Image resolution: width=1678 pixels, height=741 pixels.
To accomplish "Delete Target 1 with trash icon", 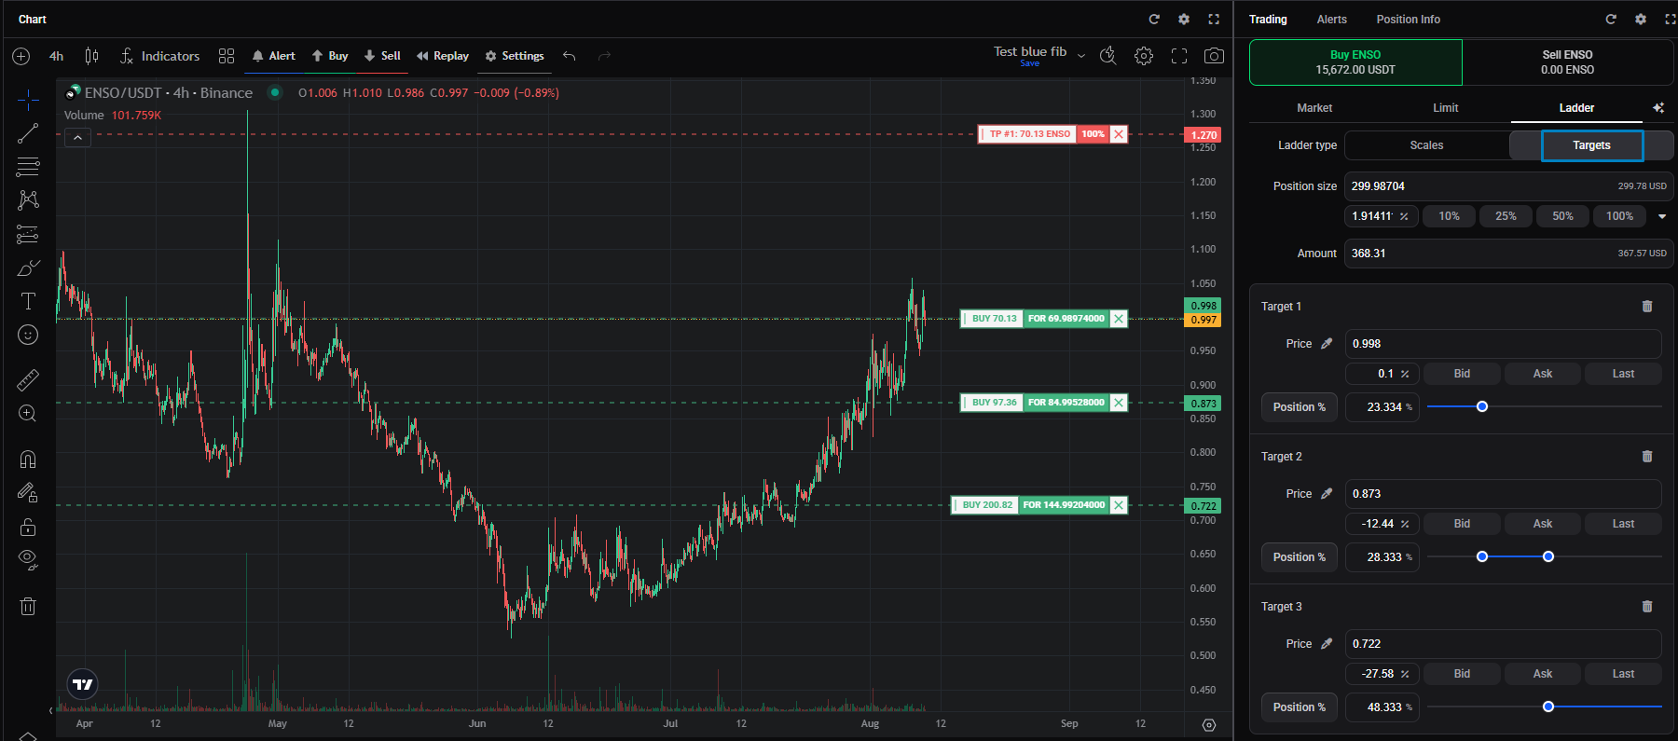I will pyautogui.click(x=1647, y=306).
